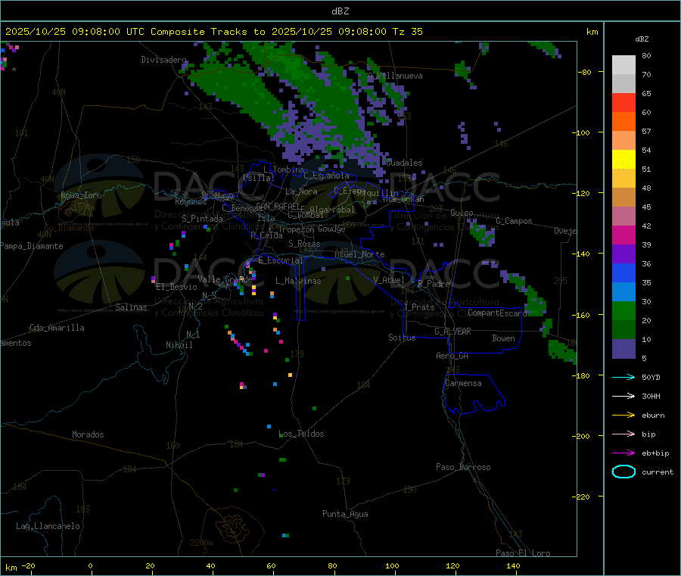Select the 54 dBZ yellow swatch
This screenshot has width=681, height=576.
tap(623, 160)
